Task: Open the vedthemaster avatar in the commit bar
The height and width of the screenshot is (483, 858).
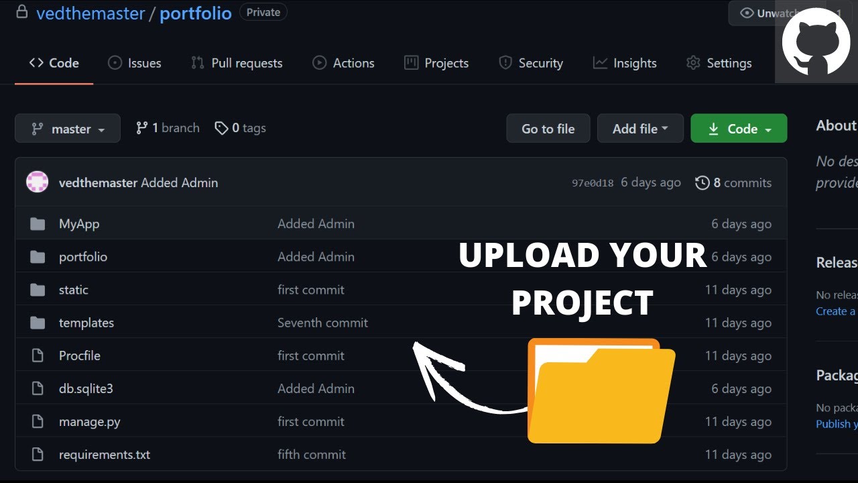Action: (37, 182)
